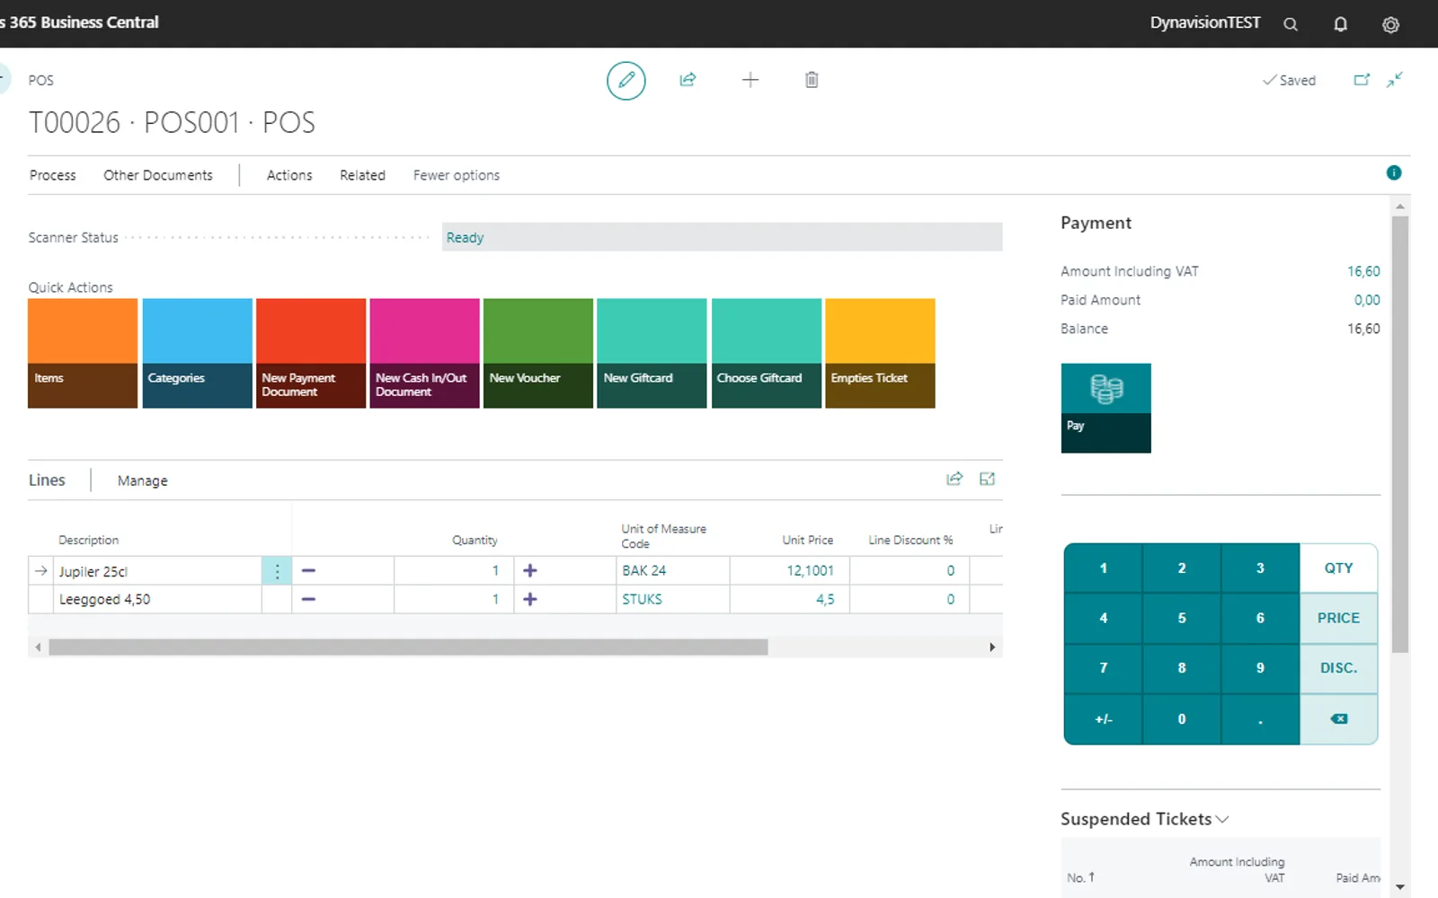Decrease quantity for Jupiler 25cl
The width and height of the screenshot is (1438, 898).
[308, 571]
